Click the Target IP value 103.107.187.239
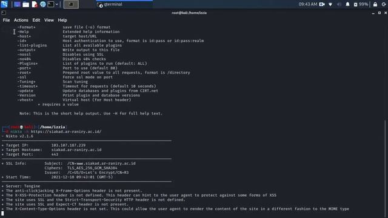Viewport: 388px width, 218px height. (x=69, y=145)
